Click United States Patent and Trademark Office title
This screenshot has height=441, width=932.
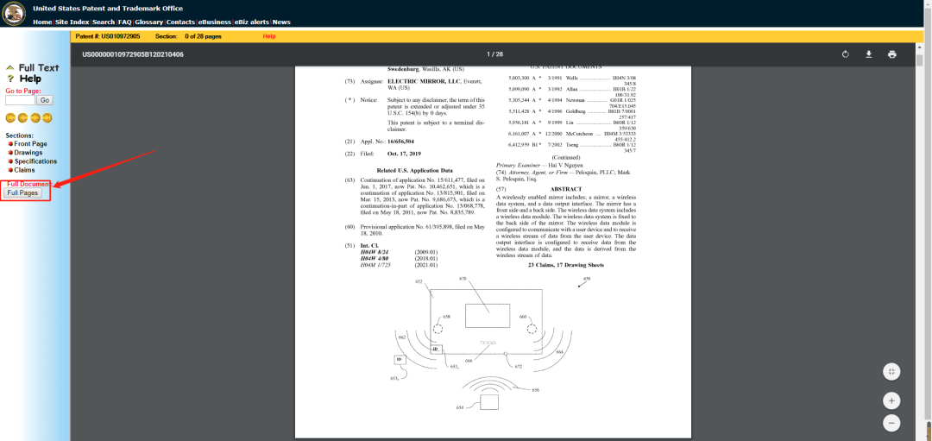[108, 9]
